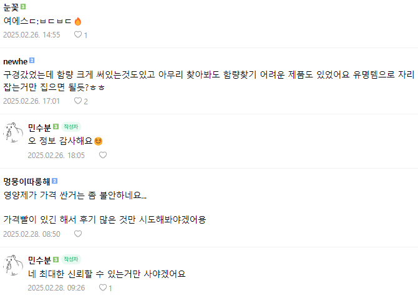Click the heart on newhe's comment
The image size is (418, 308).
[x=78, y=101]
